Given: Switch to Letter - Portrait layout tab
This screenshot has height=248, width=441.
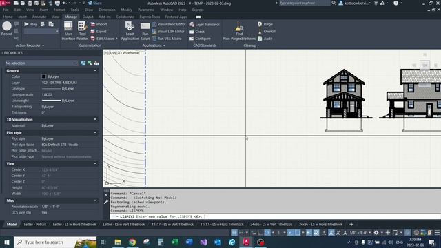Looking at the screenshot, I should coord(35,225).
